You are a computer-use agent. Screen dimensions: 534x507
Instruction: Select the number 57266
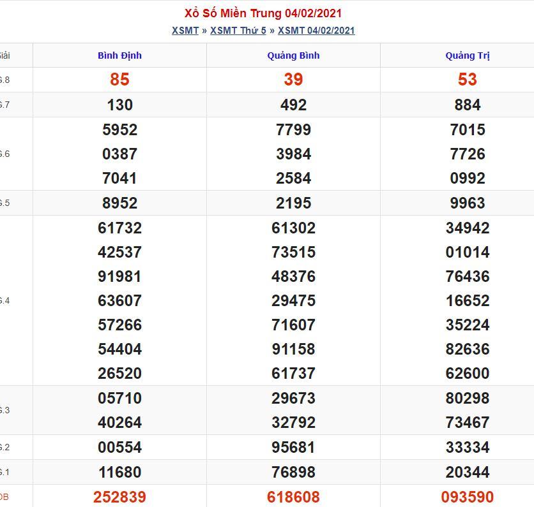(x=119, y=325)
